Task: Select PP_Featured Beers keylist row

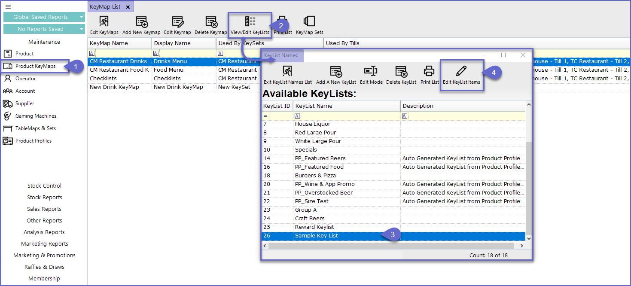Action: [393, 158]
